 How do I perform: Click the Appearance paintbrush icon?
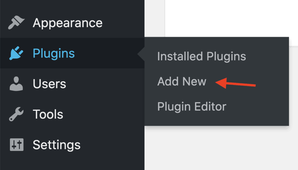tap(16, 23)
